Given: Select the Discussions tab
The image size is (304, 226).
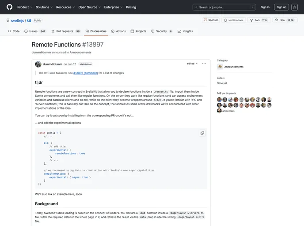Looking at the screenshot, I should [96, 31].
